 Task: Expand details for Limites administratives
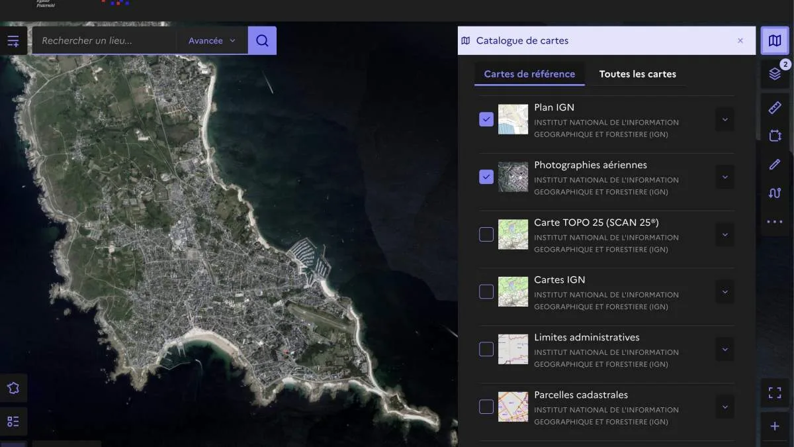coord(725,349)
